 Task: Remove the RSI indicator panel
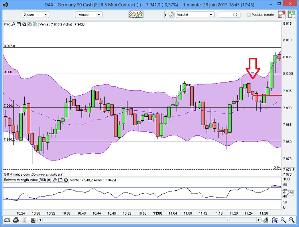[x=66, y=180]
